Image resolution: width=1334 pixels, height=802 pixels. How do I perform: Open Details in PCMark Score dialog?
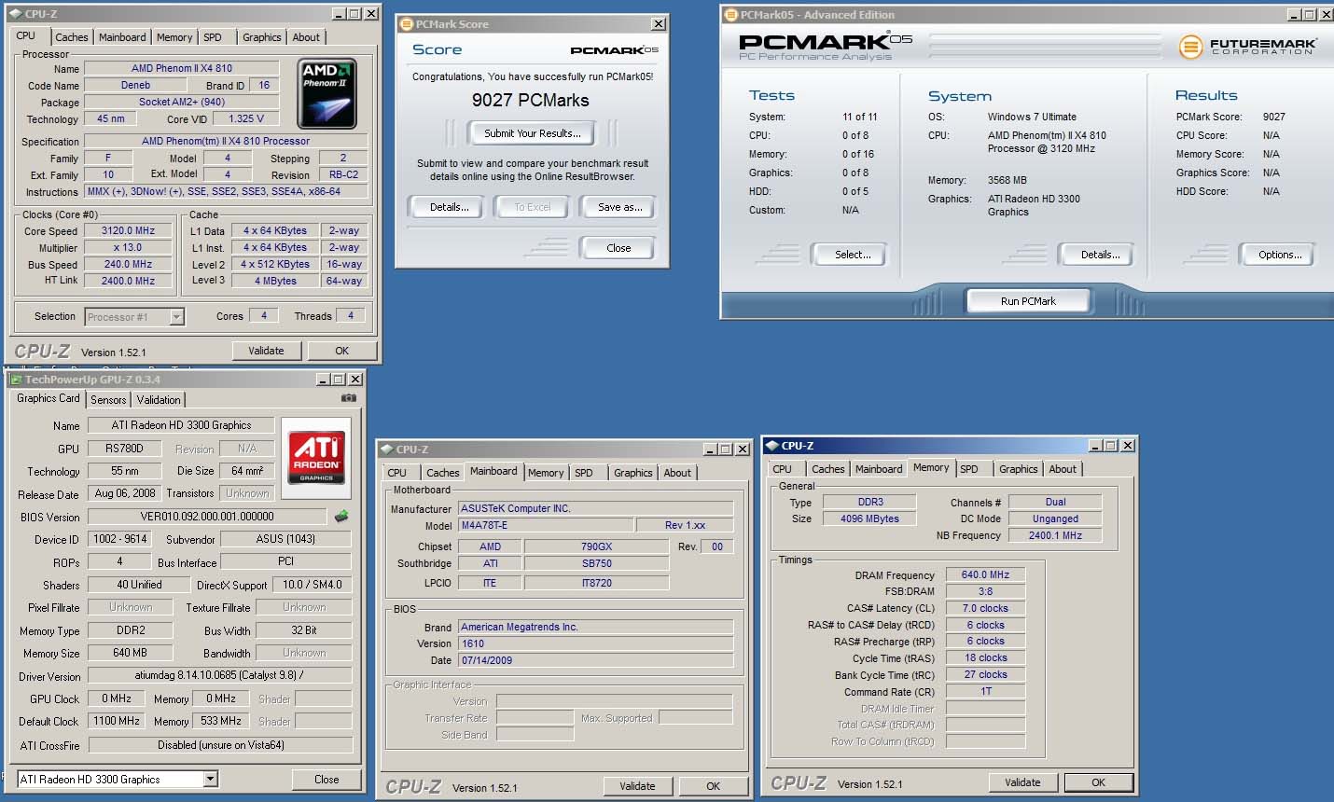click(x=449, y=207)
